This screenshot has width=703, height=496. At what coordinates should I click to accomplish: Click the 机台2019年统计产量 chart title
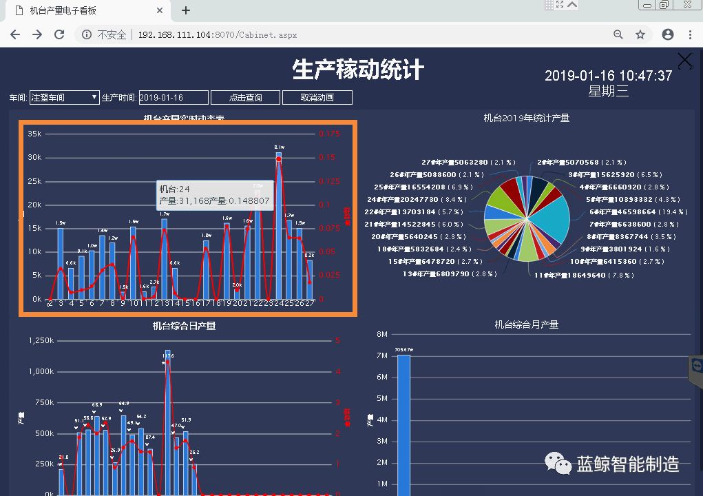click(x=526, y=118)
